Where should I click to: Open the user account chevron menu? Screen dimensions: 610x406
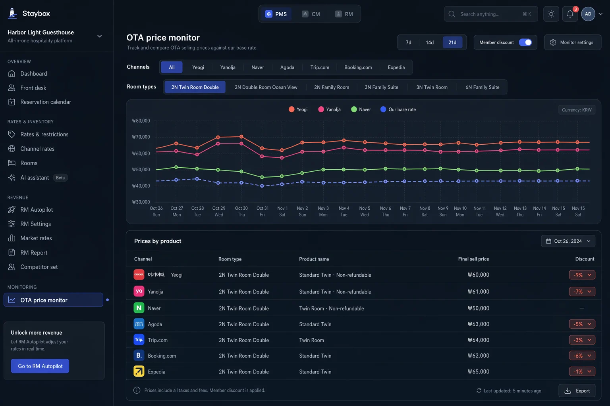click(x=600, y=14)
